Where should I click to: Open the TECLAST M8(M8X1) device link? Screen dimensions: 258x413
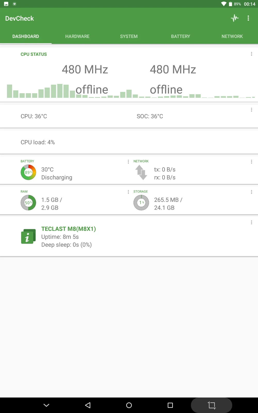click(x=69, y=229)
